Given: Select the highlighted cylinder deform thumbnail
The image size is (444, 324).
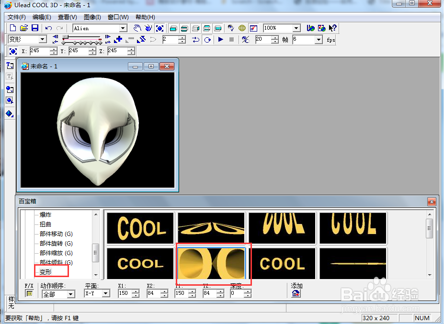Looking at the screenshot, I should pyautogui.click(x=211, y=263).
